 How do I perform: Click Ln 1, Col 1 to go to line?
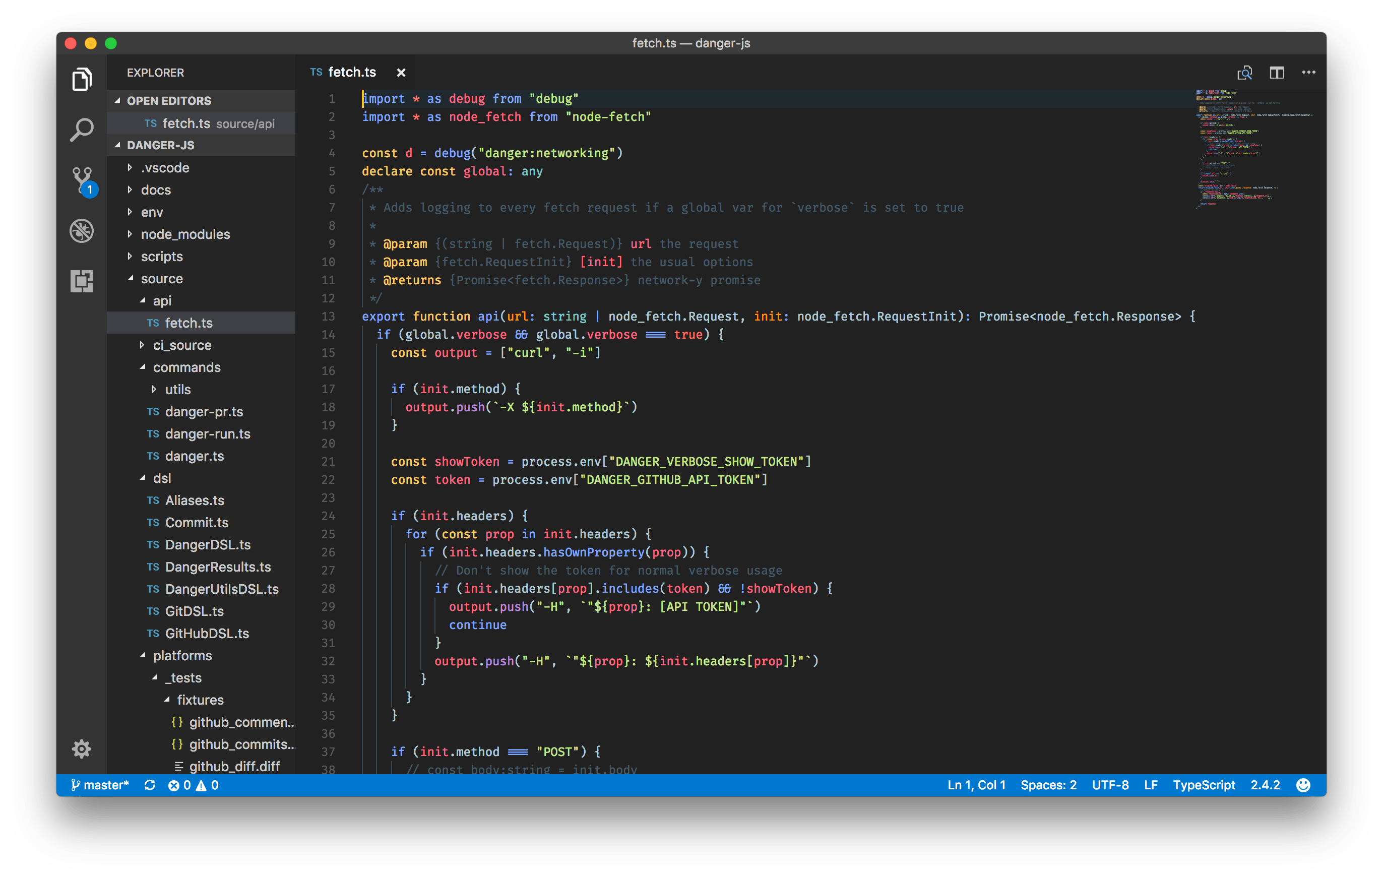[x=976, y=785]
